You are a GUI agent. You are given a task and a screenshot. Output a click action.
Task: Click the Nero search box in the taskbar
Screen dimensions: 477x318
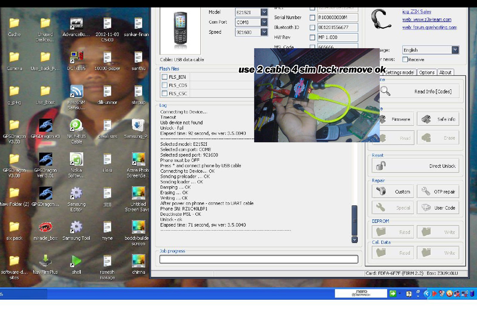361,294
